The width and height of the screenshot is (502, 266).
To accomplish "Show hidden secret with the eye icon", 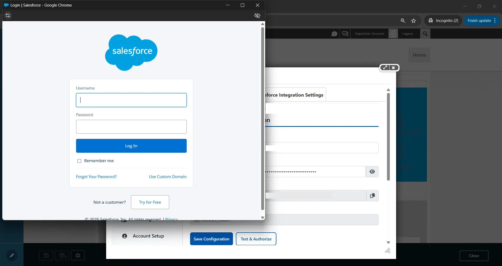I will [372, 172].
